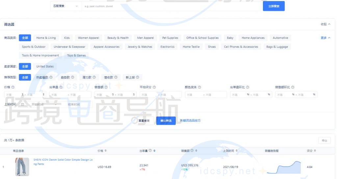Pick Sports & Outdoor category
337x179 pixels.
(x=34, y=47)
